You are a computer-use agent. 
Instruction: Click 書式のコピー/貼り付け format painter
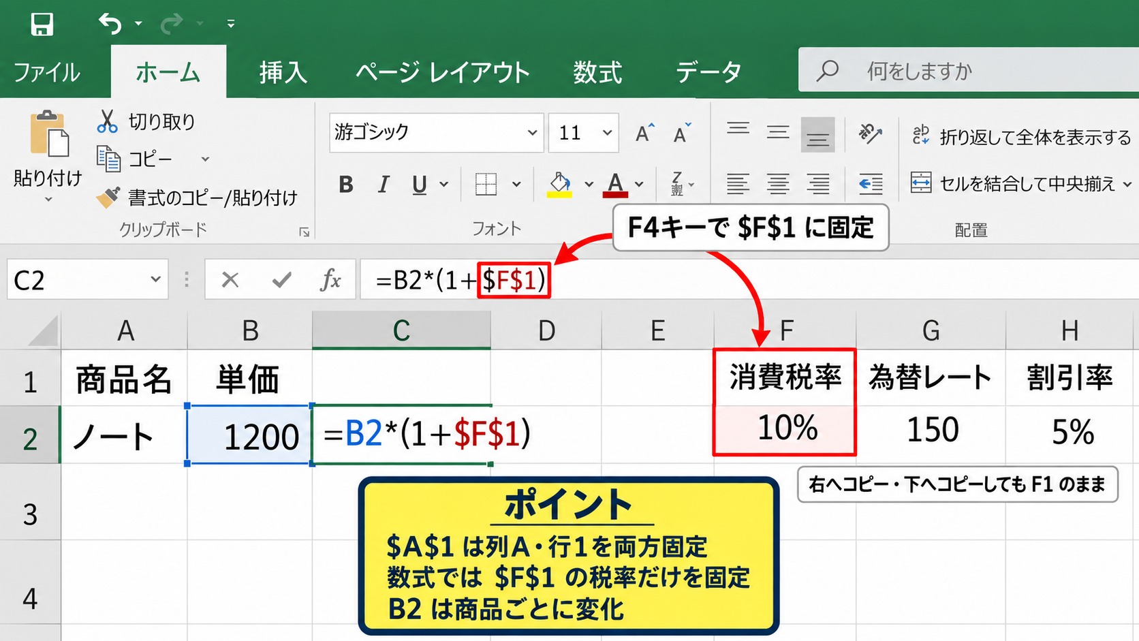point(197,198)
